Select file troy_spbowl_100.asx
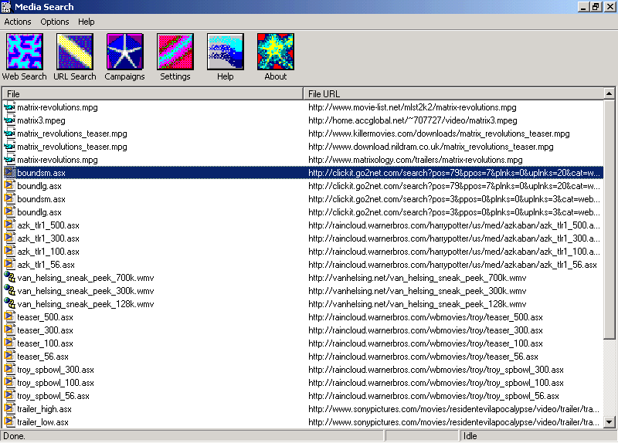 tap(56, 383)
